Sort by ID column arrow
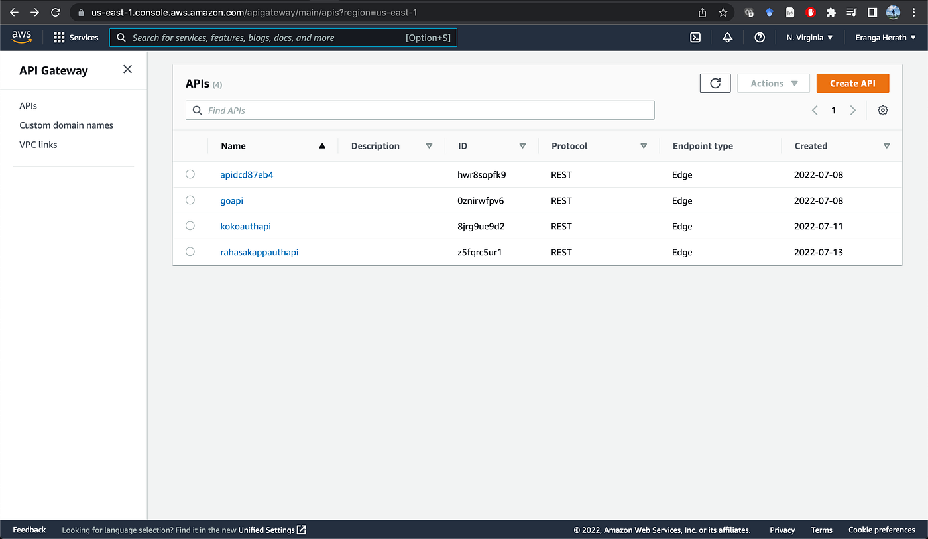The height and width of the screenshot is (539, 928). [522, 146]
